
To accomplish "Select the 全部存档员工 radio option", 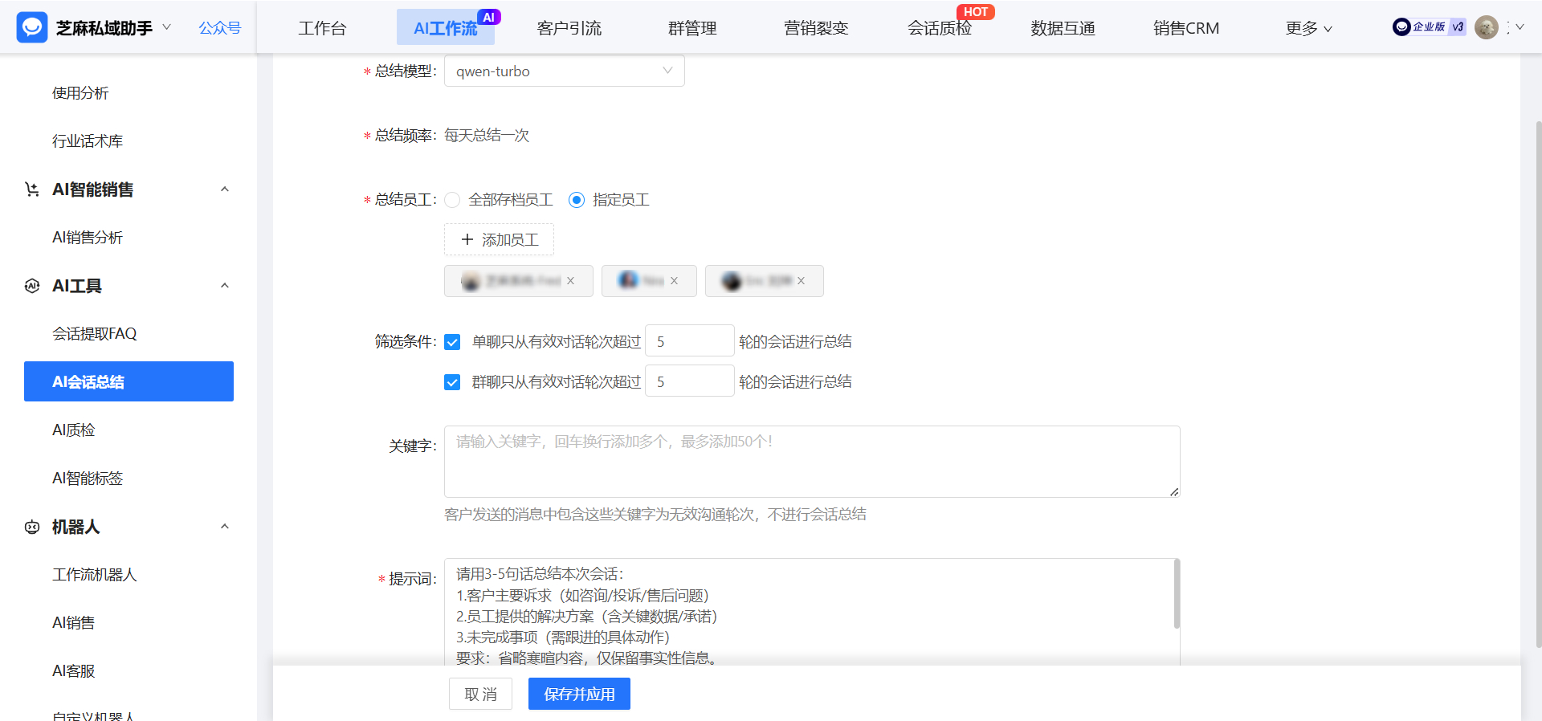I will pyautogui.click(x=452, y=200).
